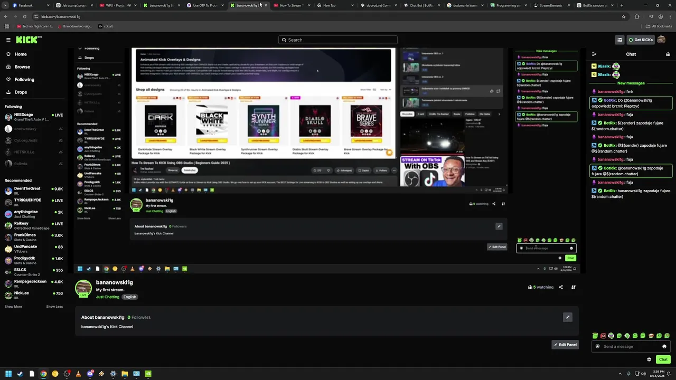Click the New messages divider label

[631, 83]
